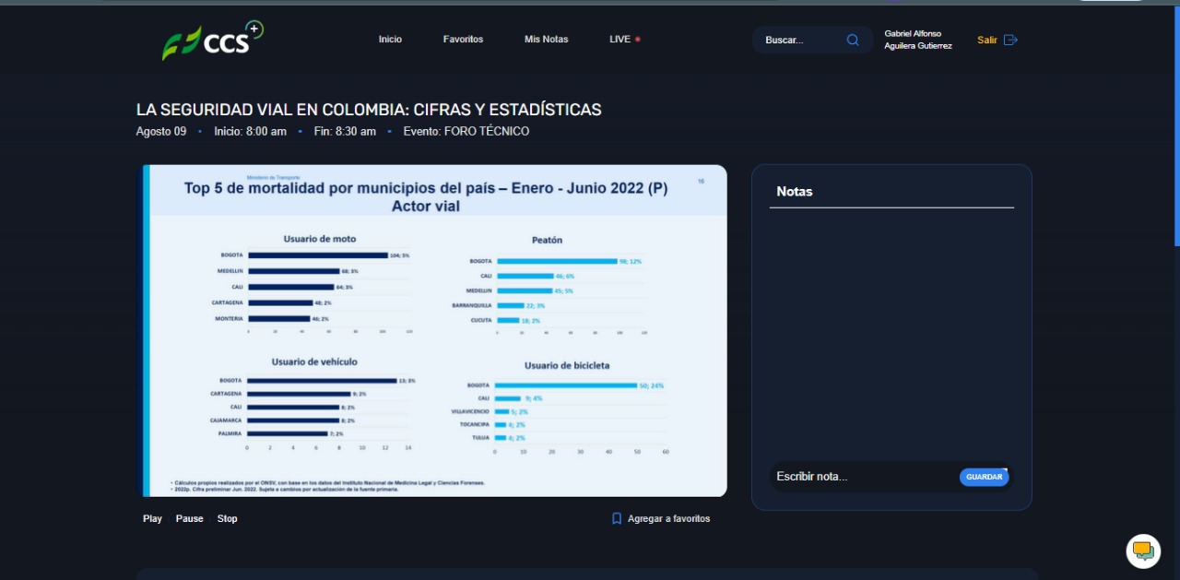Open the floating chat bubble

[1143, 550]
